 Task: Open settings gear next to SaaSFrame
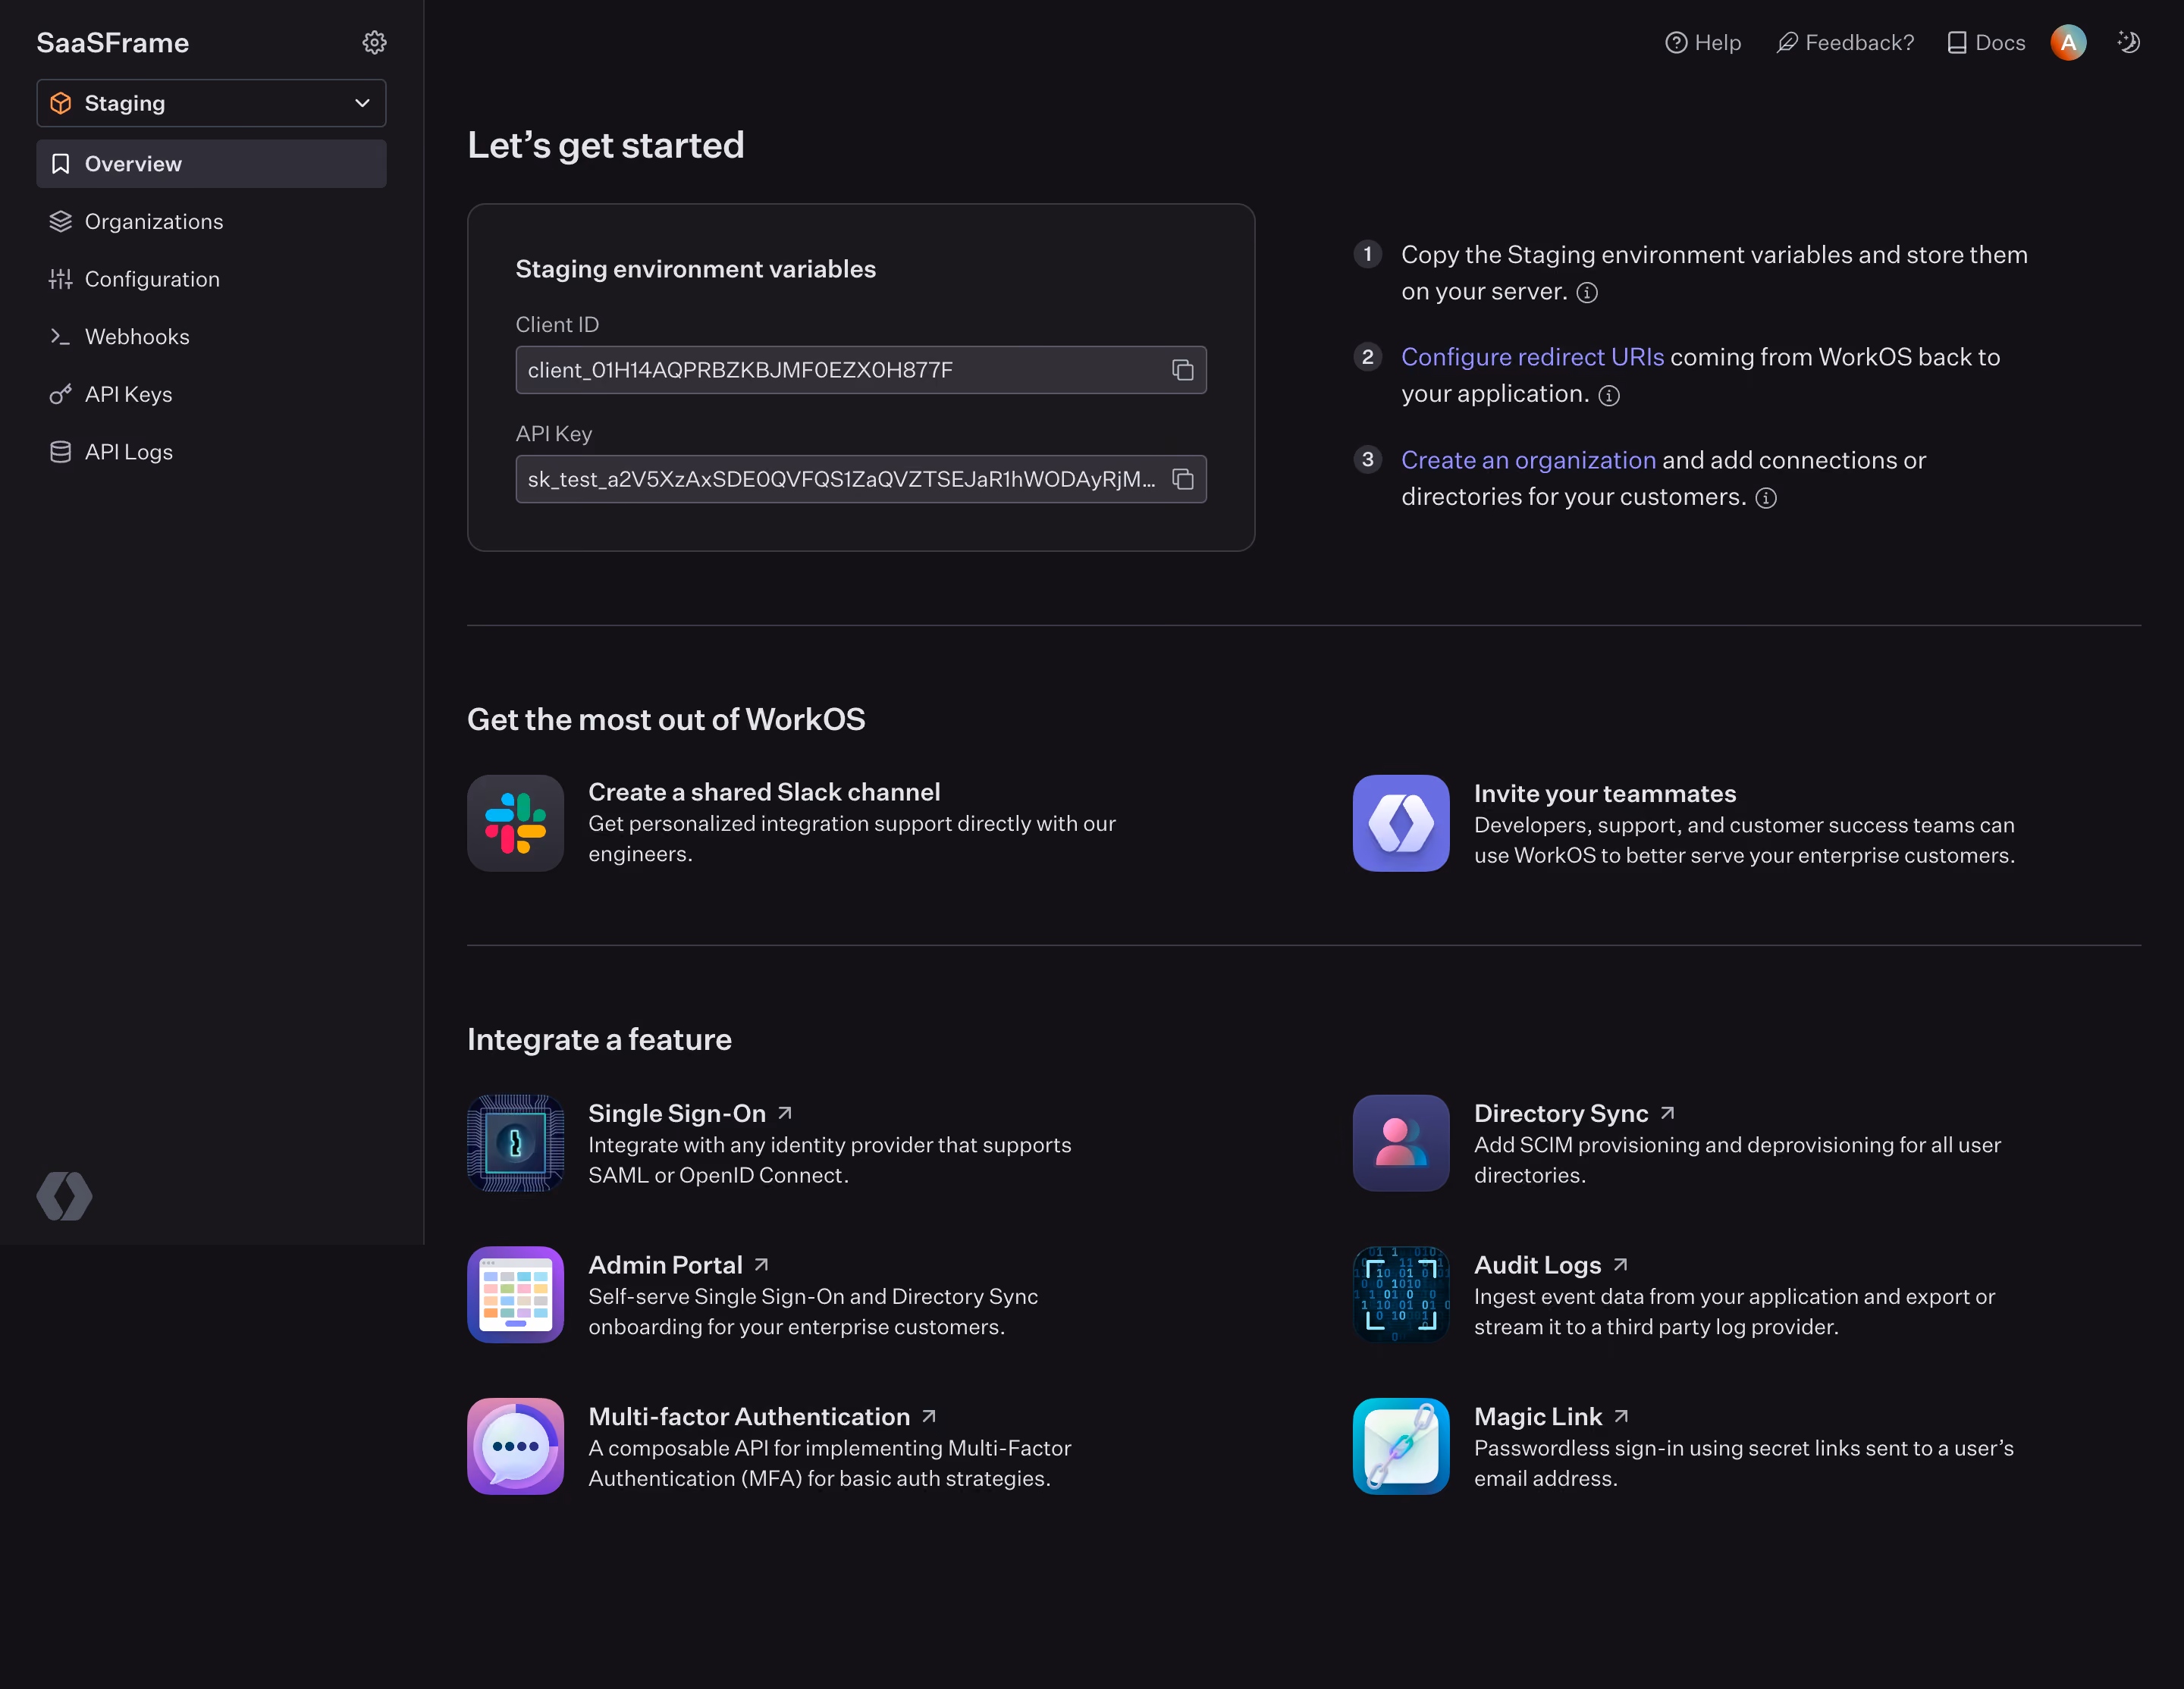(374, 42)
